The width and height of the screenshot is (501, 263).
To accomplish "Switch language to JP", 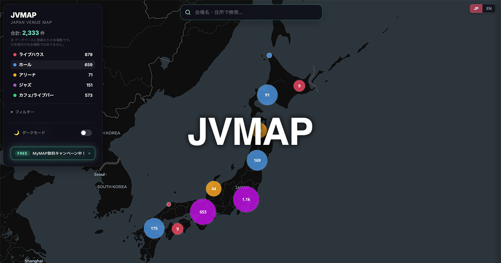I will point(476,8).
